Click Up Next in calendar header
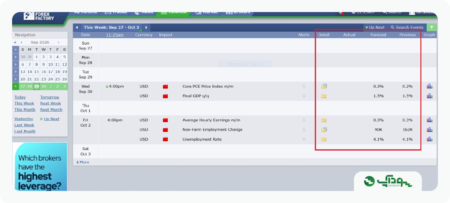 point(375,27)
